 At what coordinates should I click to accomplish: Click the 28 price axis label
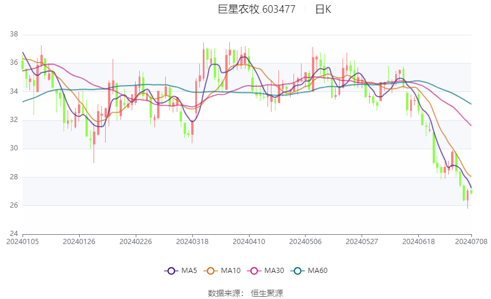[x=14, y=177]
